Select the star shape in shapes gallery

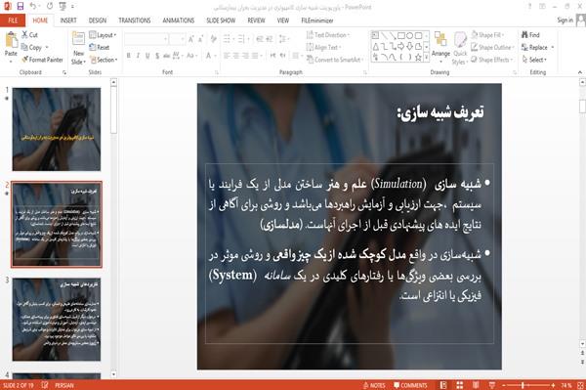pyautogui.click(x=418, y=58)
